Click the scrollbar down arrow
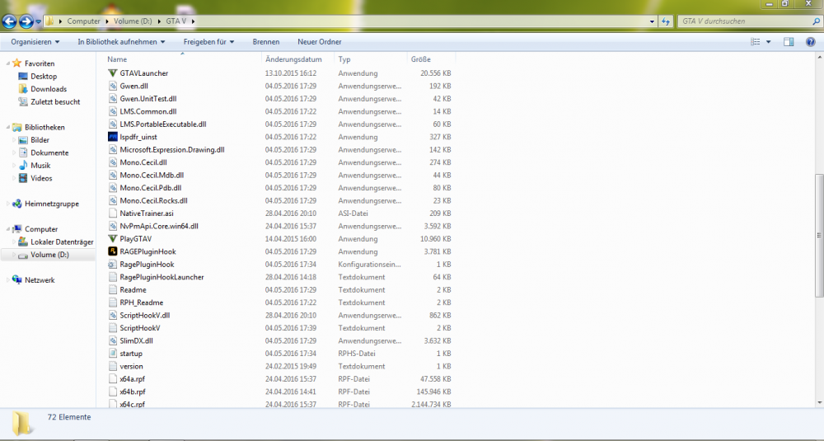This screenshot has width=824, height=441. (819, 403)
